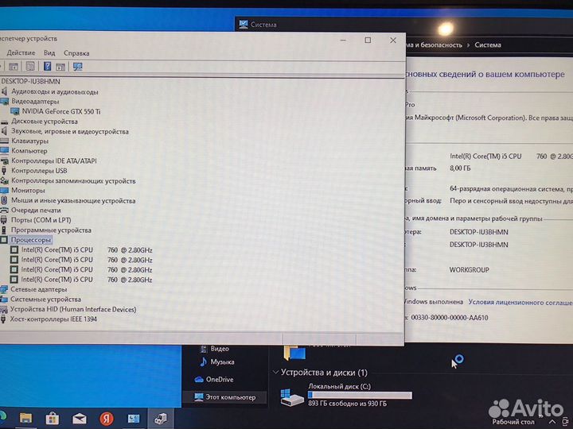Open the Вид menu in Device Manager
573x429 pixels.
pos(49,53)
